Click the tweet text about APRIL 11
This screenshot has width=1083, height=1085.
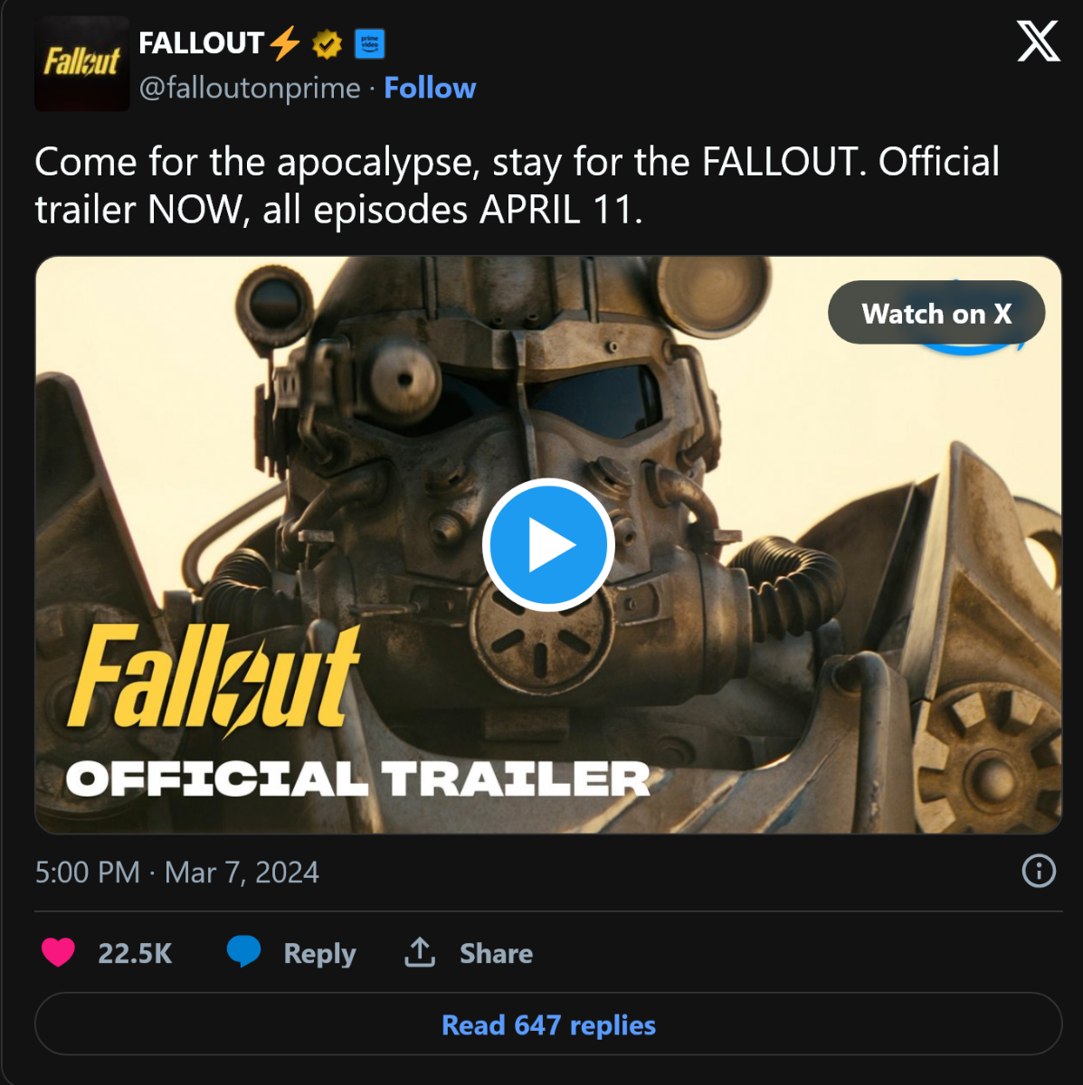[x=518, y=185]
